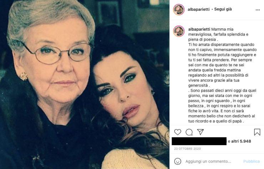Open albaparietti profile from header username
The width and height of the screenshot is (264, 169).
click(199, 9)
